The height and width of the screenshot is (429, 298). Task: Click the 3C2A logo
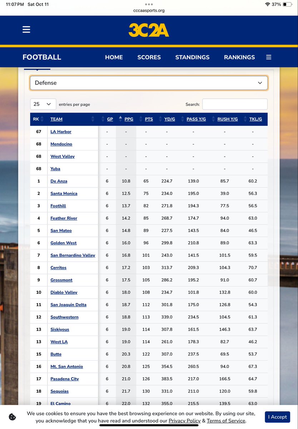(x=149, y=30)
